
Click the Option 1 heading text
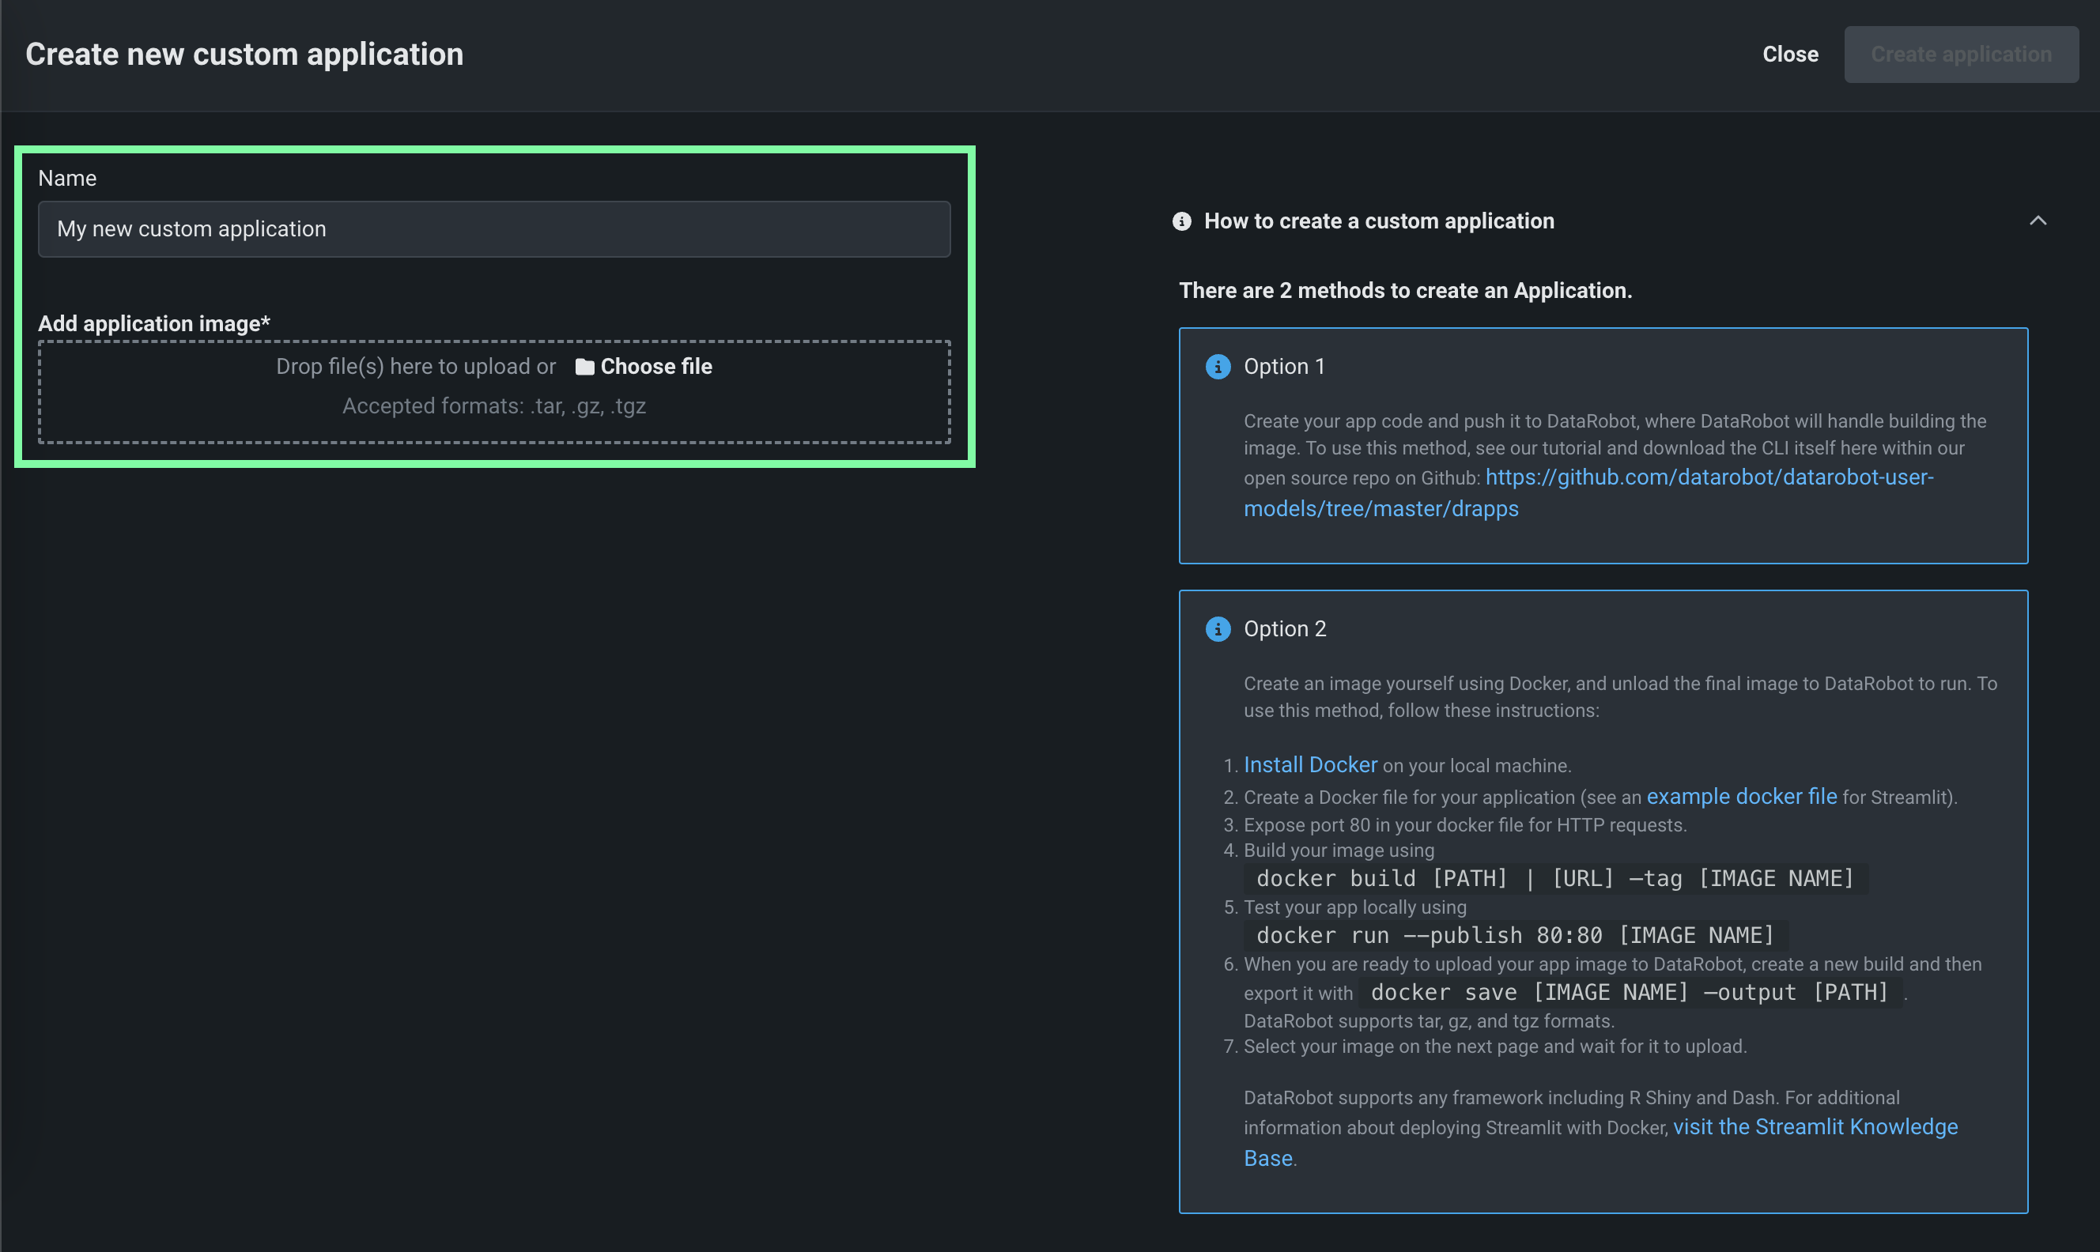(x=1283, y=366)
